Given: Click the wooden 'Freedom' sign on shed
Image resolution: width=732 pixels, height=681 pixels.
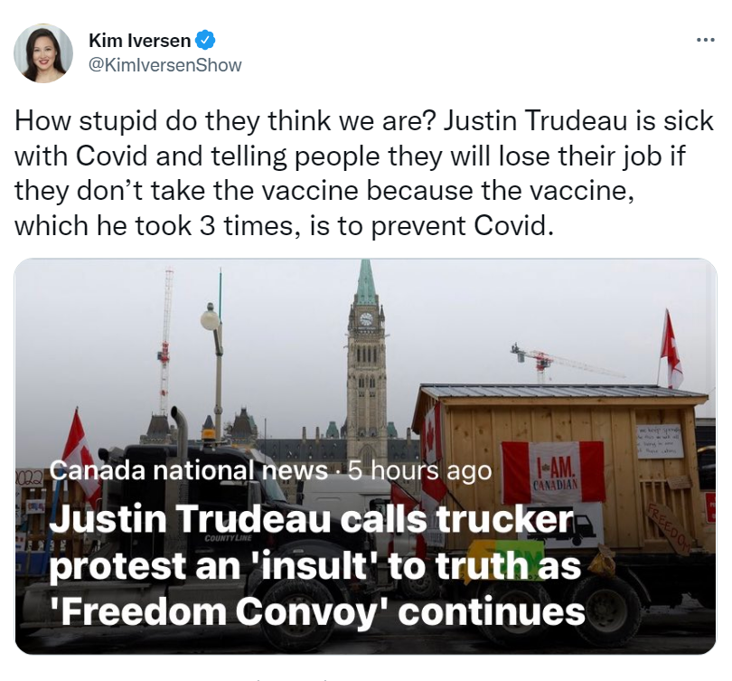Looking at the screenshot, I should click(671, 528).
